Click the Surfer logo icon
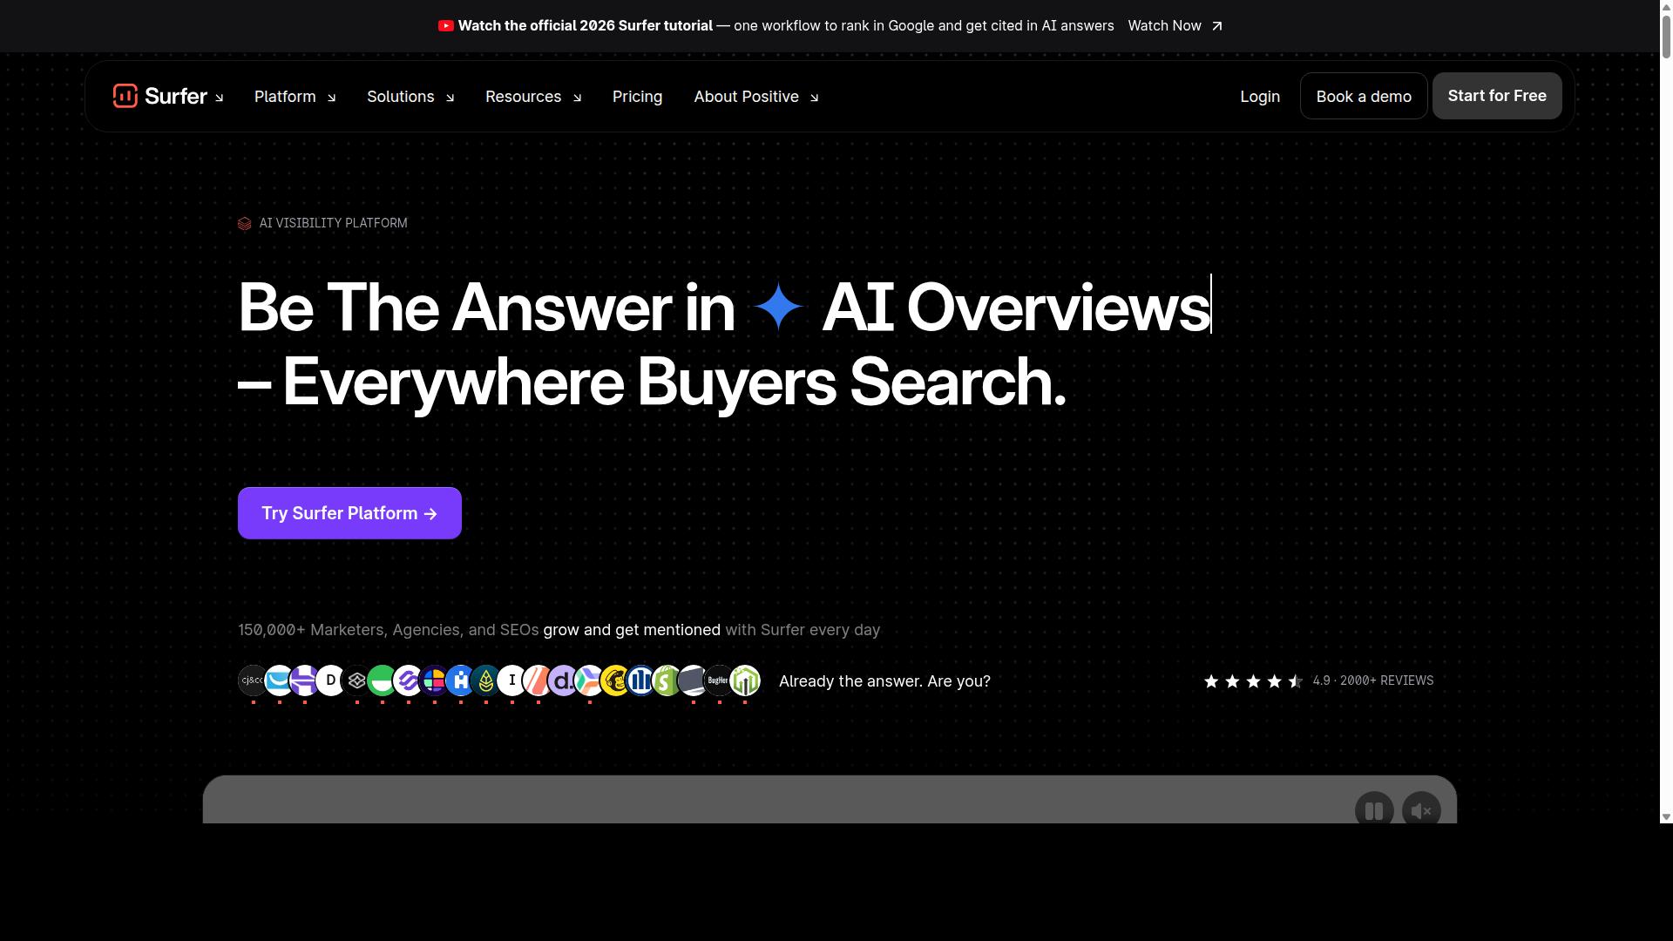 [125, 96]
